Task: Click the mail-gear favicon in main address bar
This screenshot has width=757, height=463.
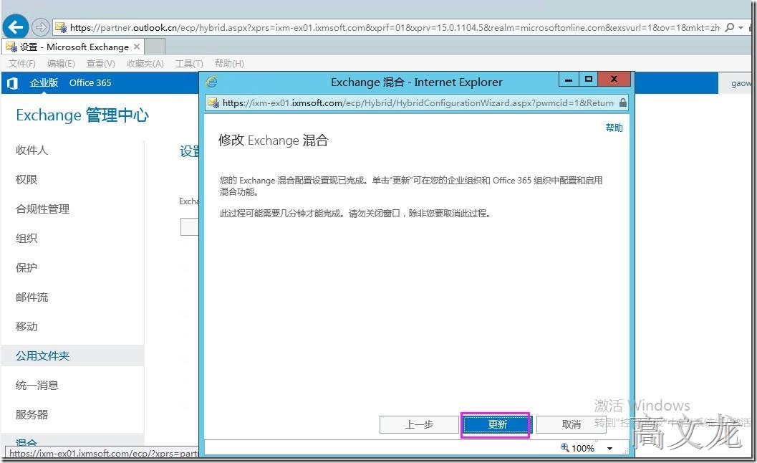Action: pos(61,27)
